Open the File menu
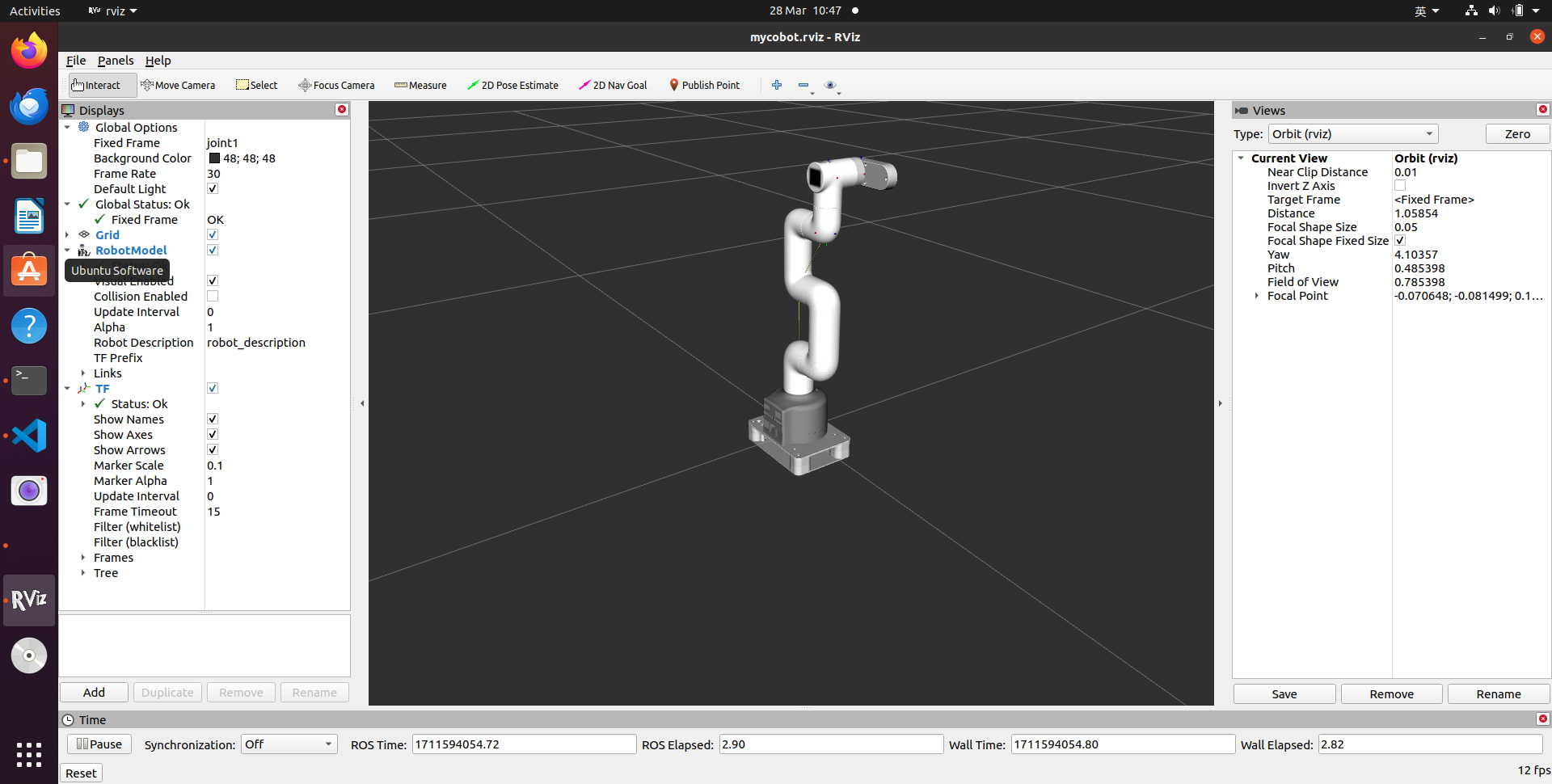Image resolution: width=1552 pixels, height=784 pixels. tap(76, 61)
